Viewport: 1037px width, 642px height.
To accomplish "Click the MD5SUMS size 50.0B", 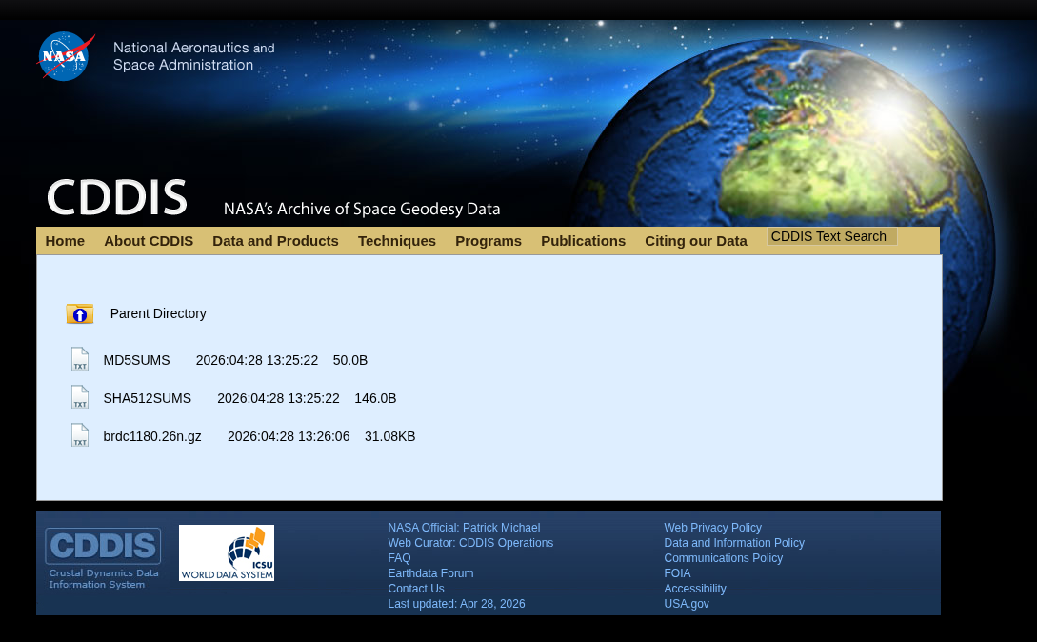I will tap(349, 360).
